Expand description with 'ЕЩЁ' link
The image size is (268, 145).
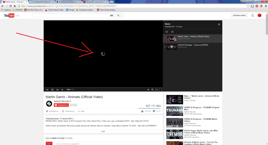point(103,131)
